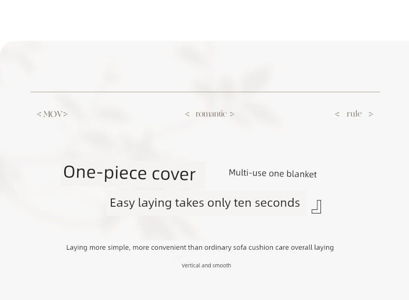This screenshot has width=409, height=300.
Task: Click right angle bracket after romantic
Action: click(x=232, y=114)
